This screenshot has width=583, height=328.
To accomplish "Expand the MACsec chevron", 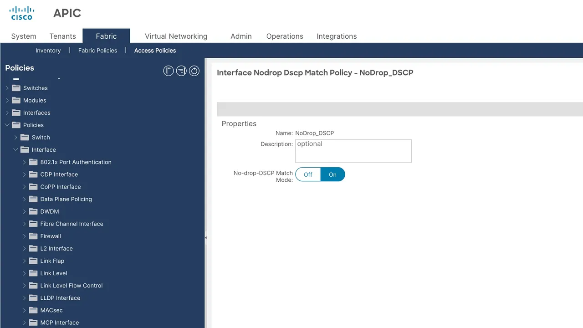I will coord(25,310).
